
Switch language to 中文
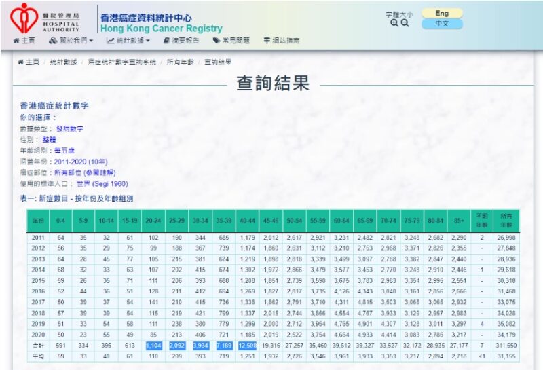click(442, 24)
